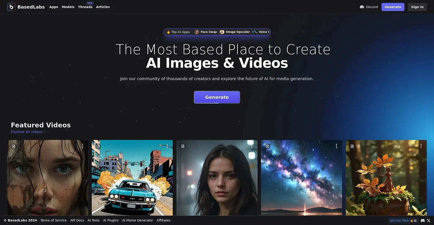Screen dimensions: 434x225
Task: Open the Models menu
Action: [68, 7]
